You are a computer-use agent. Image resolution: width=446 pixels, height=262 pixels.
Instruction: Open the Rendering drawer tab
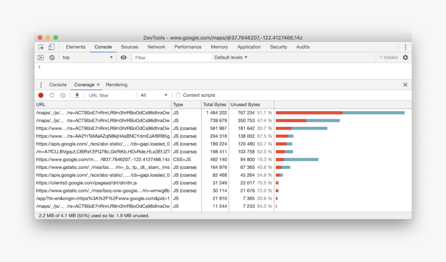(x=116, y=85)
